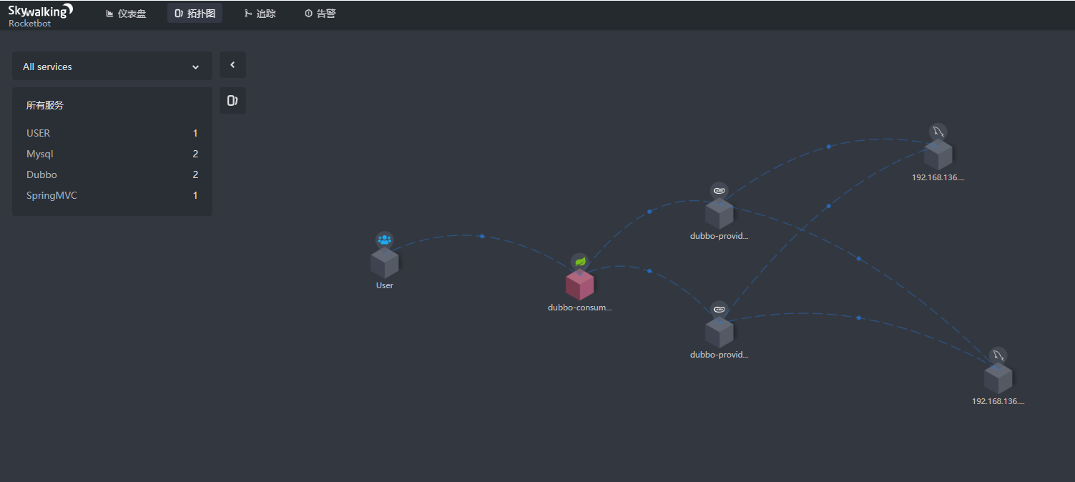
Task: Switch to the 拓扑图 topology tab
Action: pyautogui.click(x=195, y=14)
